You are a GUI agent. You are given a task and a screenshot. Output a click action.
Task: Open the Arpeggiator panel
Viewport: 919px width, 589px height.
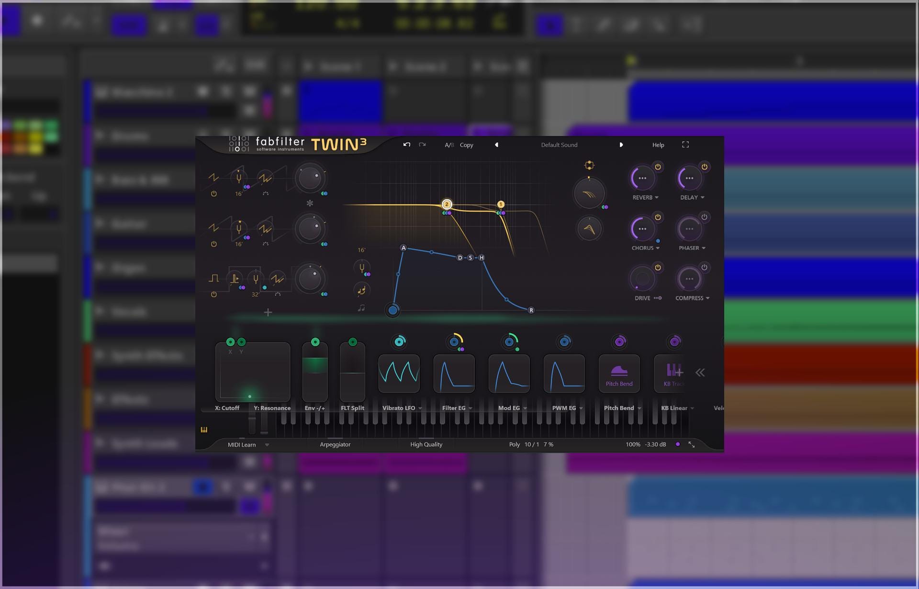pyautogui.click(x=335, y=444)
